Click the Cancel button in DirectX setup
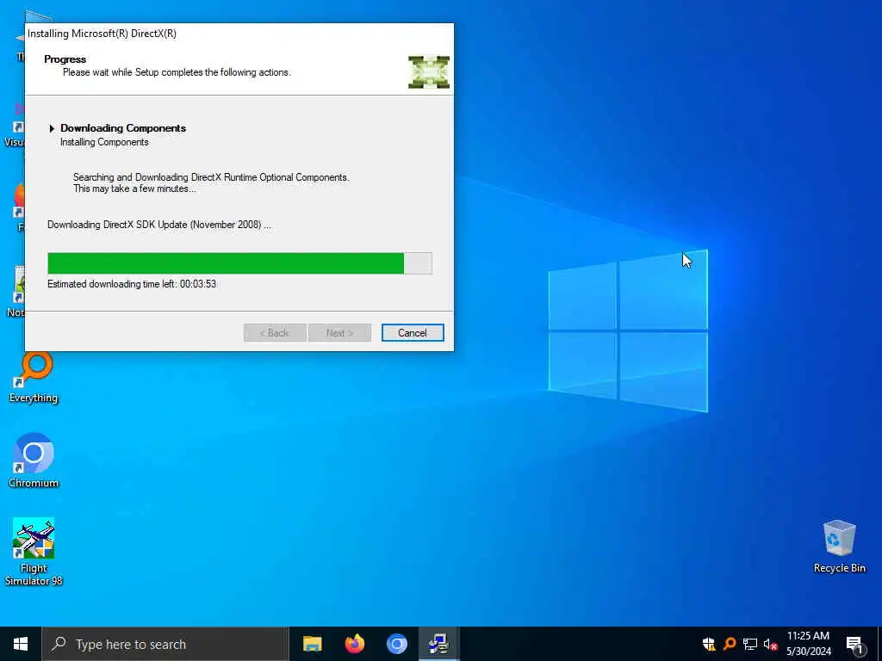 (x=413, y=333)
